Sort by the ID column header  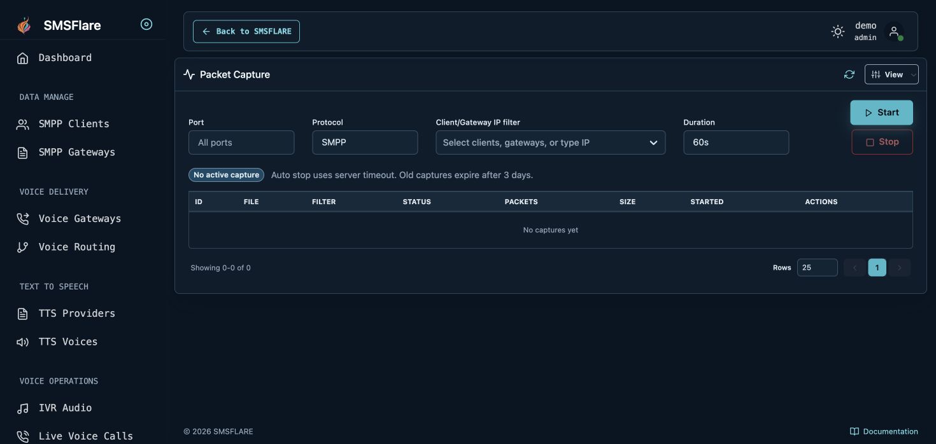point(199,202)
